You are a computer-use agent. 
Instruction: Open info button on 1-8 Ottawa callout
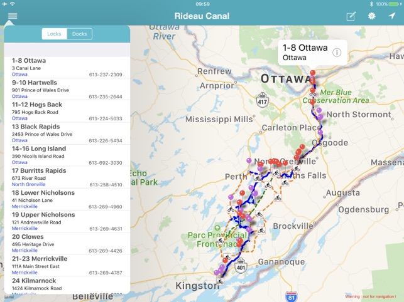[337, 53]
